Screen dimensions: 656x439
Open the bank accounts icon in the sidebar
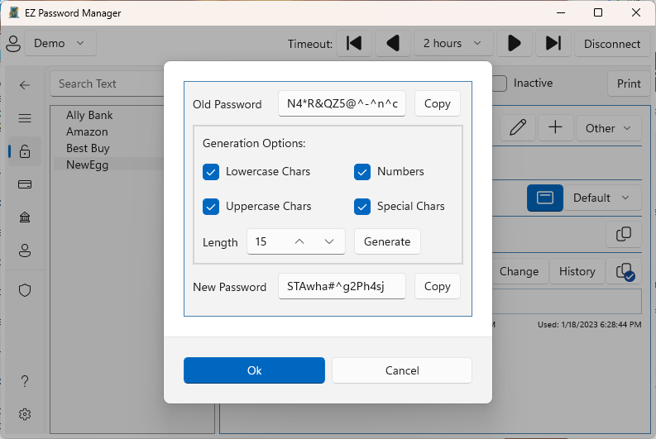click(x=25, y=217)
